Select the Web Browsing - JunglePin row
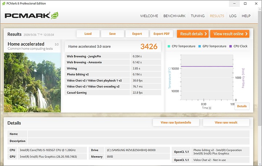Viewport: 262px width, 166px height. (113, 56)
